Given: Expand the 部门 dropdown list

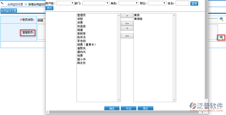Looking at the screenshot, I should (96, 3).
